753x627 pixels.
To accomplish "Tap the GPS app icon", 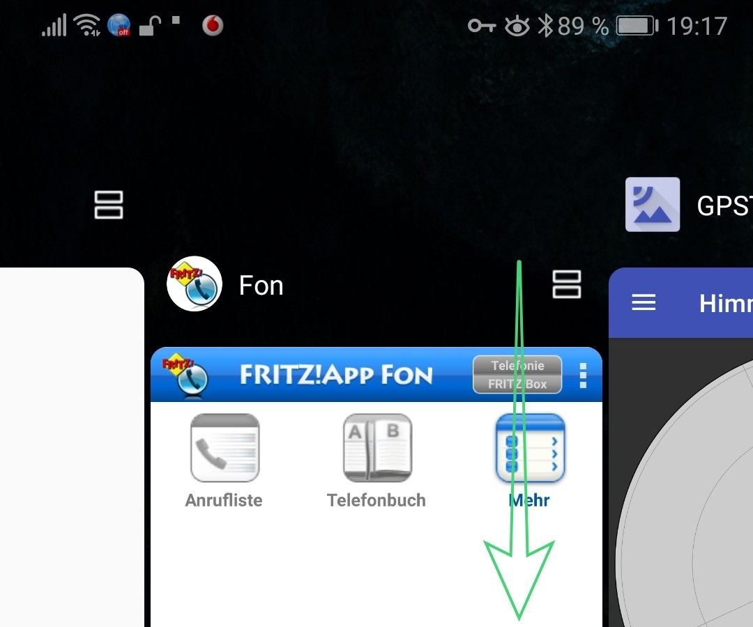I will 653,204.
